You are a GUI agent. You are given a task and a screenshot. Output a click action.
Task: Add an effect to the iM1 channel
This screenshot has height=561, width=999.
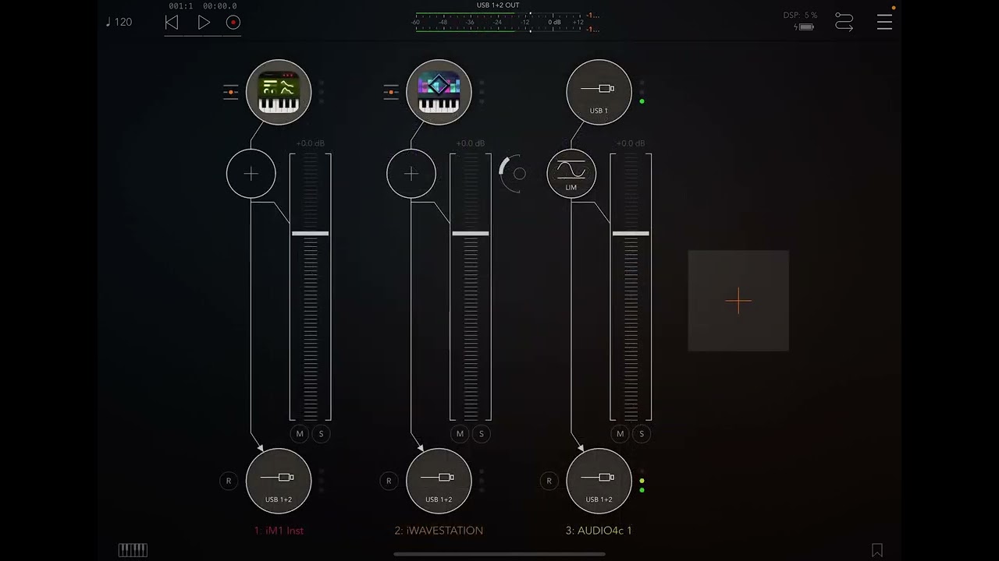click(251, 173)
